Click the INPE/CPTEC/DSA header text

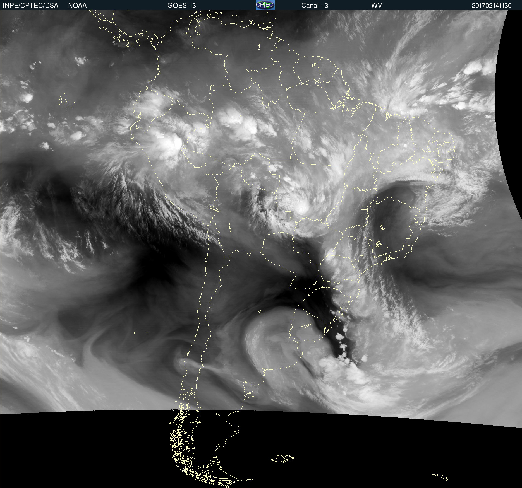coord(30,6)
